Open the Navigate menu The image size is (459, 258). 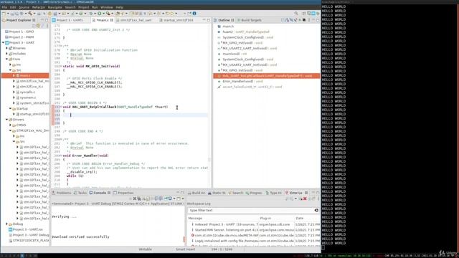[55, 7]
